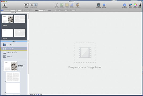Switch to portrait orientation
This screenshot has height=96, width=143.
point(32,5)
